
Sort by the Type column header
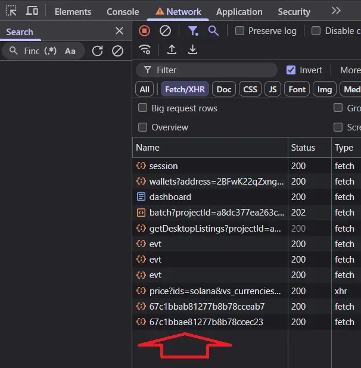tap(346, 148)
